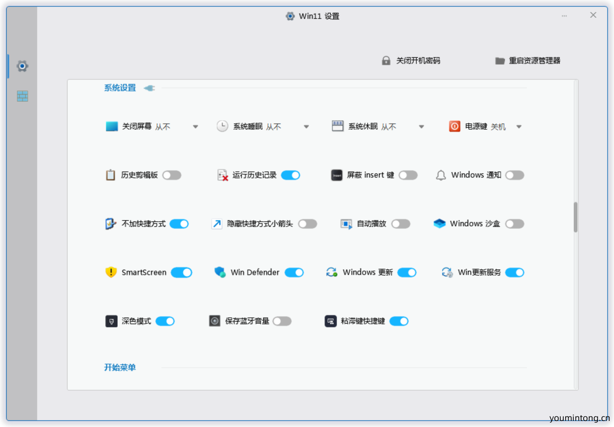Click the 自动播放 icon
This screenshot has width=614, height=427.
[346, 224]
